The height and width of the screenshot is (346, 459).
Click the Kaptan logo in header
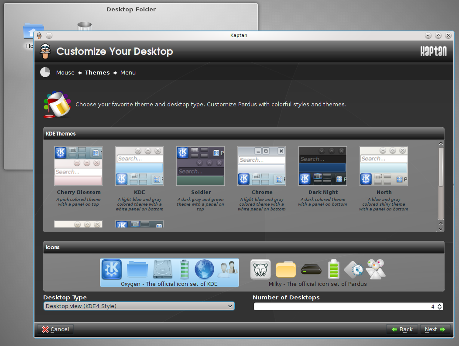click(x=434, y=51)
